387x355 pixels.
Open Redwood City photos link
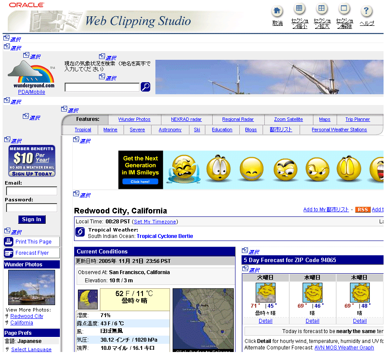tap(27, 317)
